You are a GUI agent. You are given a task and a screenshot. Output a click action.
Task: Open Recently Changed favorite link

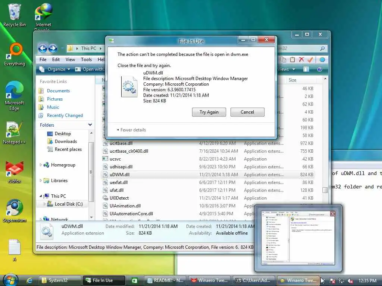tap(65, 115)
